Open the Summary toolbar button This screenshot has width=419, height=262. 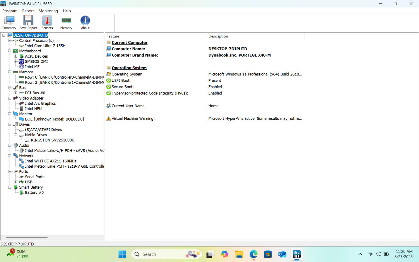9,23
